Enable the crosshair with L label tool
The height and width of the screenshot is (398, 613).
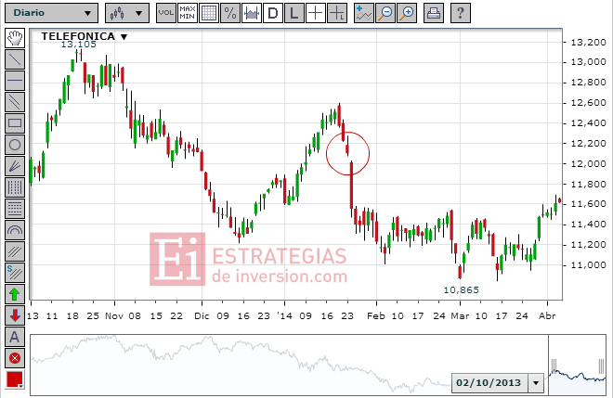click(337, 13)
